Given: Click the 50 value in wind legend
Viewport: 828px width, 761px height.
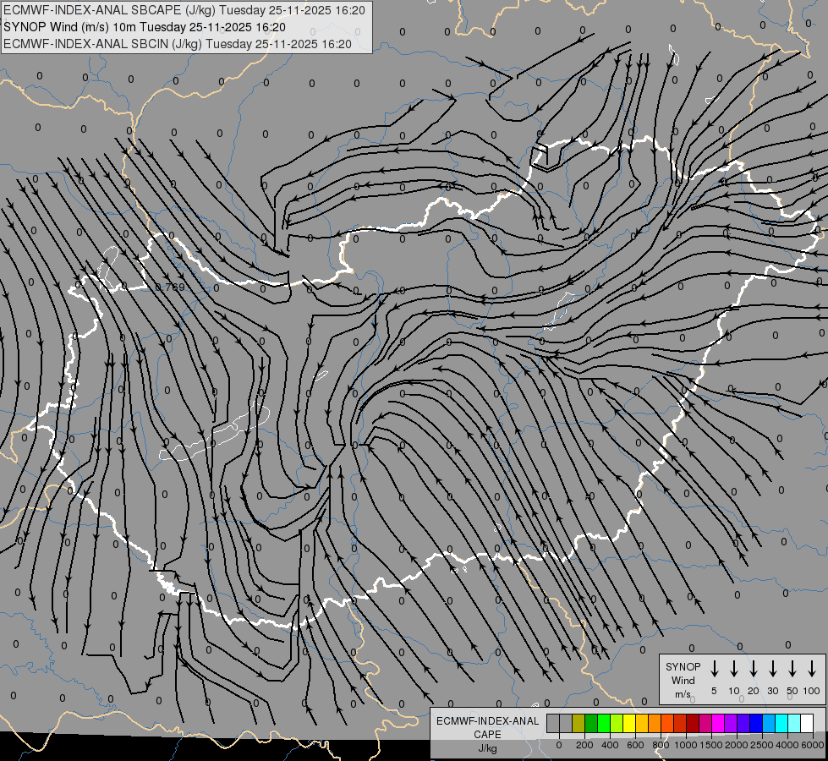Looking at the screenshot, I should pyautogui.click(x=792, y=691).
